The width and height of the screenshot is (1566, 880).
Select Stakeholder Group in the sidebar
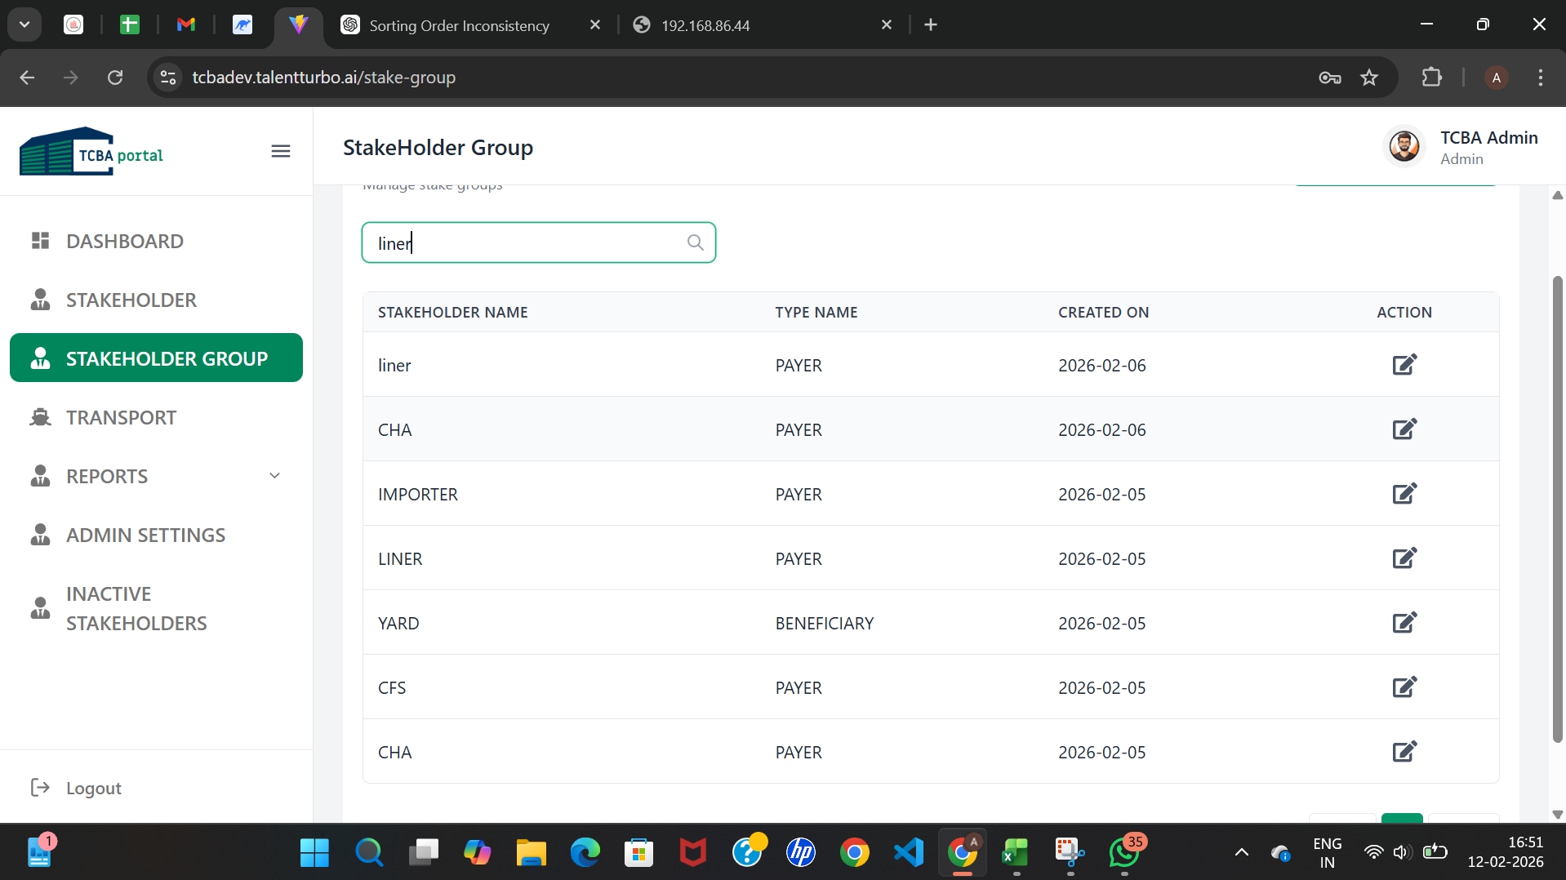click(x=156, y=358)
